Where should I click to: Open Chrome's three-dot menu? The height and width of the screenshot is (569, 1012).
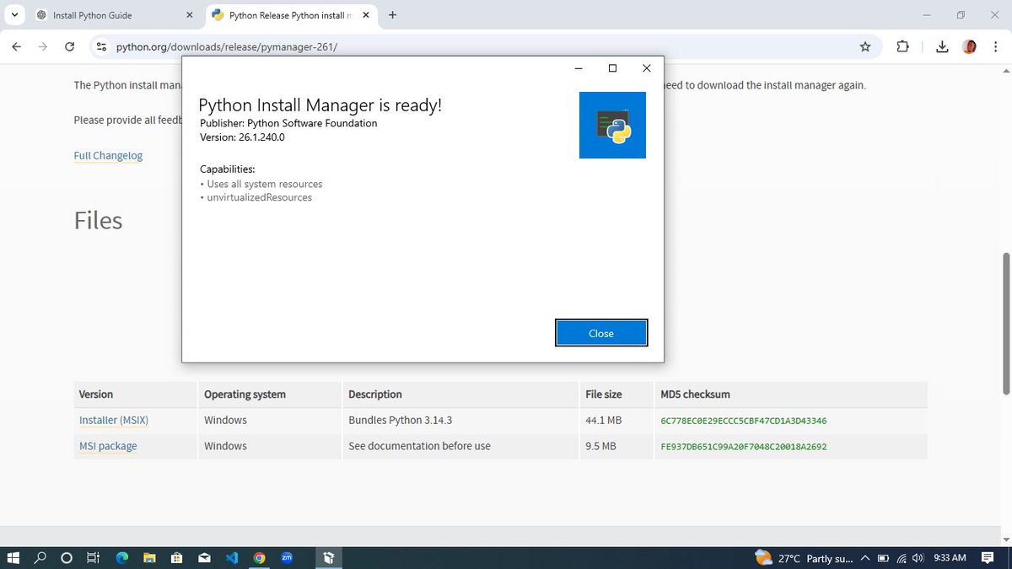[996, 47]
